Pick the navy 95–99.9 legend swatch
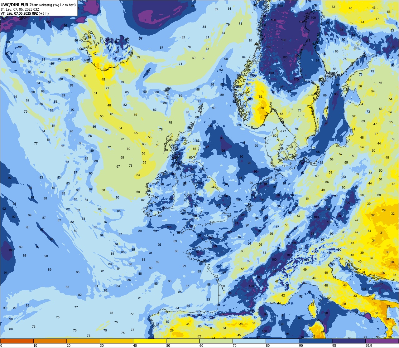The image size is (399, 348). point(349,341)
